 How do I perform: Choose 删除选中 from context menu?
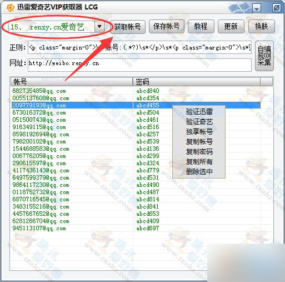(199, 172)
